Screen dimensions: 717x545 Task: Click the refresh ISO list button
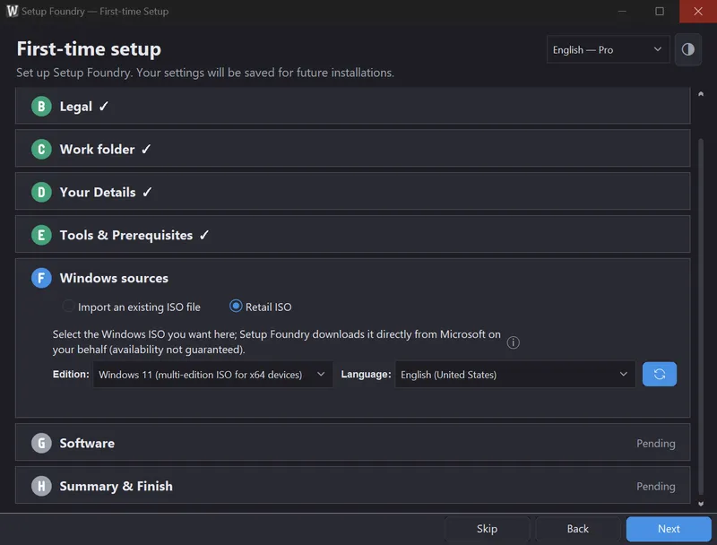pyautogui.click(x=659, y=374)
